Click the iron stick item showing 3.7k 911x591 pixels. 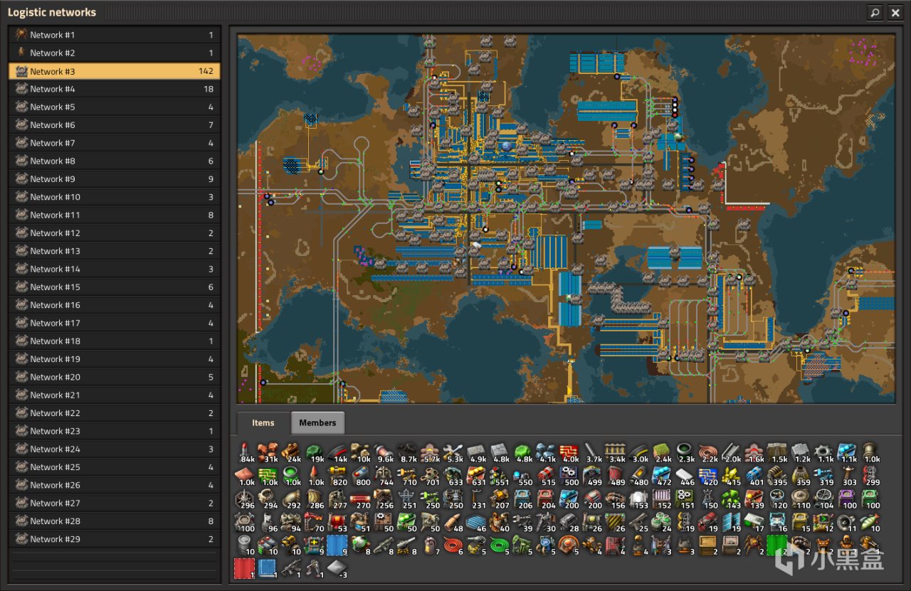click(x=593, y=452)
